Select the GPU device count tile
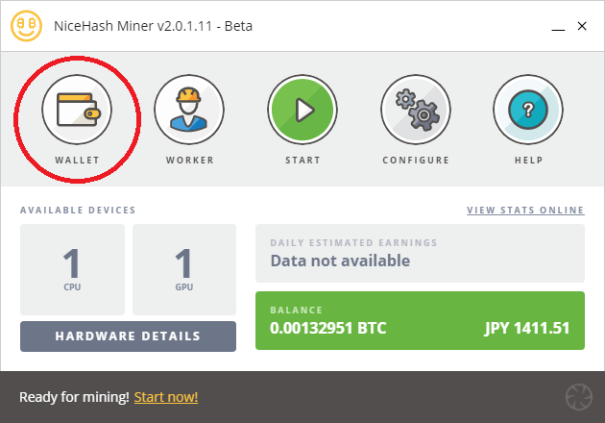The image size is (605, 423). [x=184, y=269]
